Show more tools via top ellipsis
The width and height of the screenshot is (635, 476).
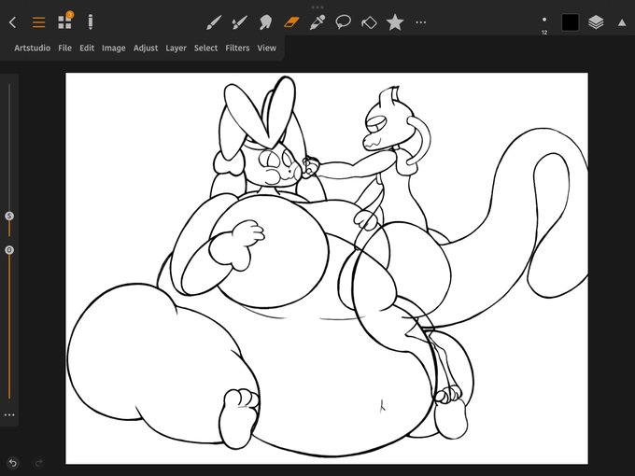tap(421, 22)
